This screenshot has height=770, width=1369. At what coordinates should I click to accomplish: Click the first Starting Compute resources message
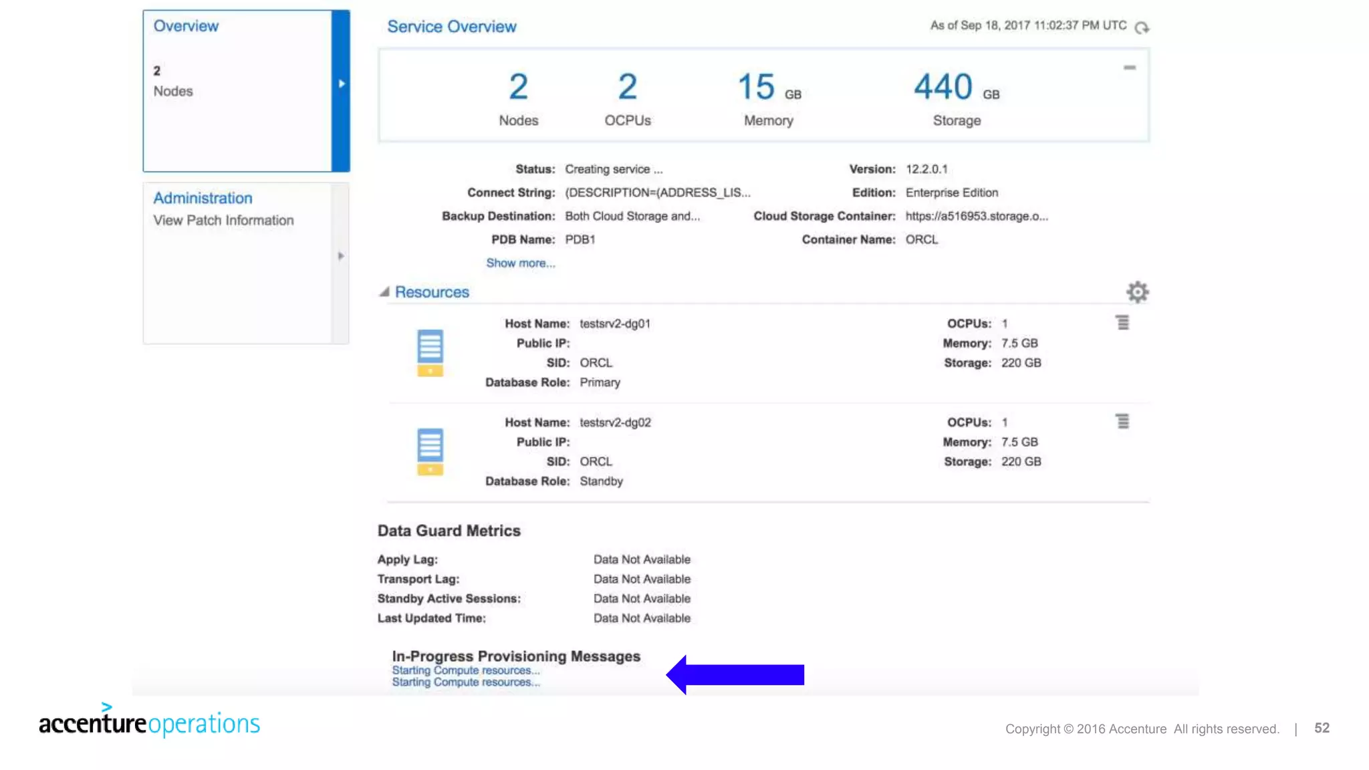[465, 670]
